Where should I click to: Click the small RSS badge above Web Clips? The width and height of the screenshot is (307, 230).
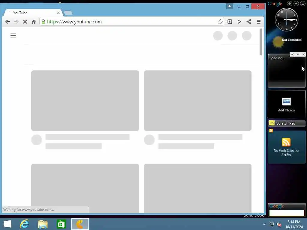(x=271, y=131)
